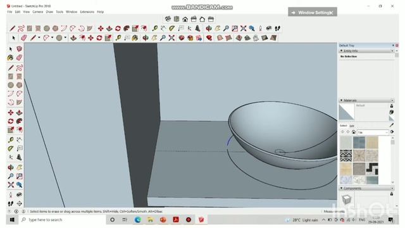The image size is (405, 228).
Task: Open the Draw menu
Action: (x=49, y=12)
